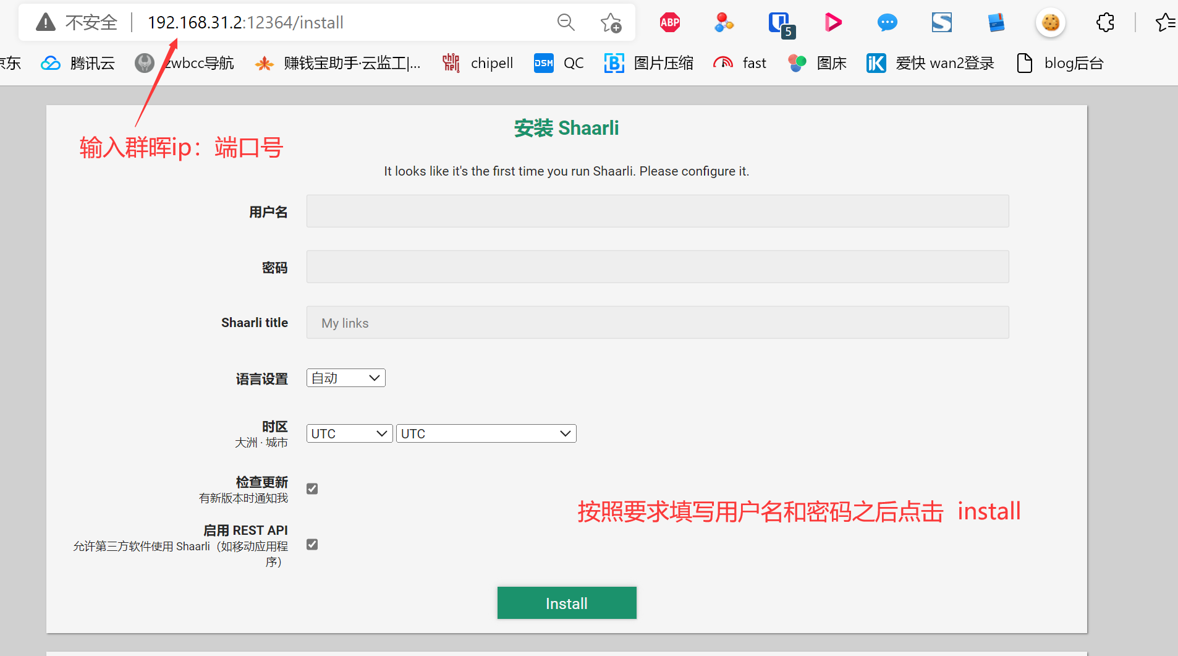Add this page to favorites star icon
The width and height of the screenshot is (1178, 656).
(x=611, y=22)
